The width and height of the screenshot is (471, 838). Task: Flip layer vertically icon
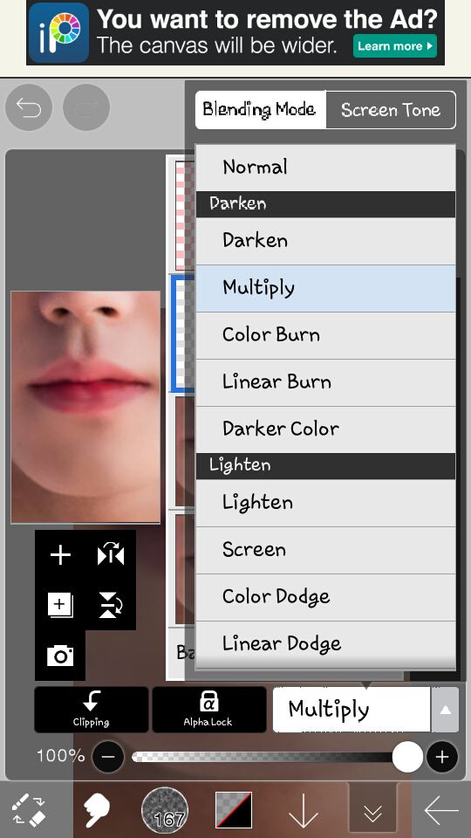[111, 605]
